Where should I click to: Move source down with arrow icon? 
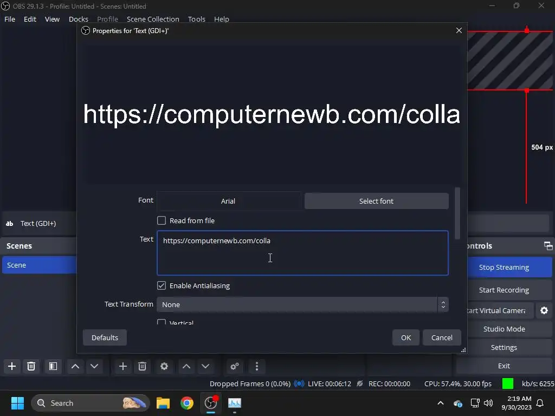click(x=205, y=366)
